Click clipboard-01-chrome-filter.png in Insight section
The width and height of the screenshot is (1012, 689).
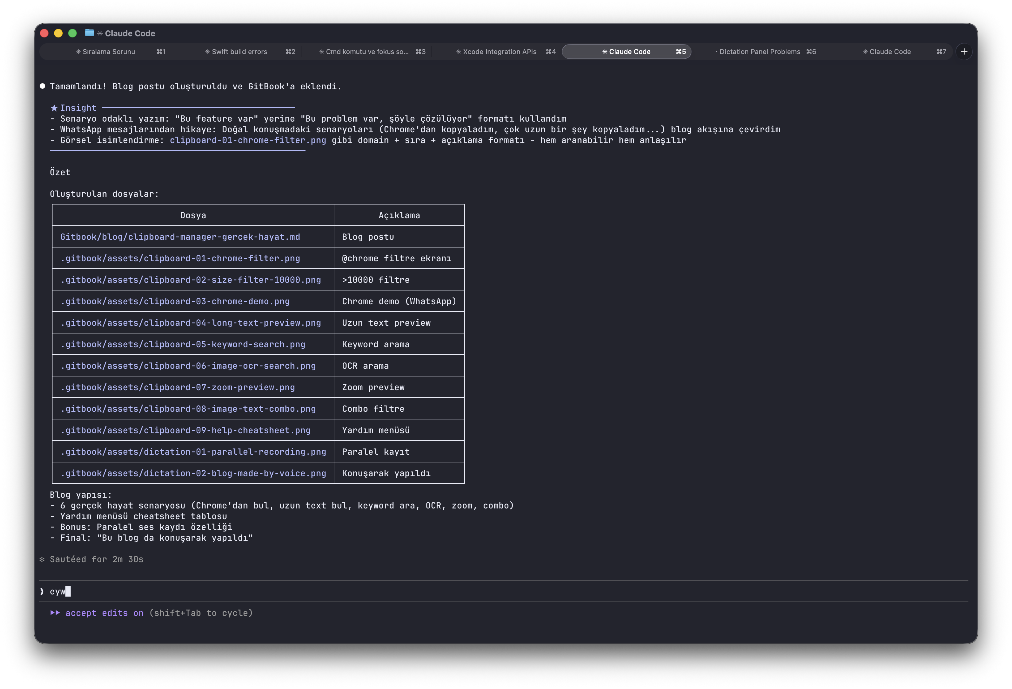pos(247,140)
